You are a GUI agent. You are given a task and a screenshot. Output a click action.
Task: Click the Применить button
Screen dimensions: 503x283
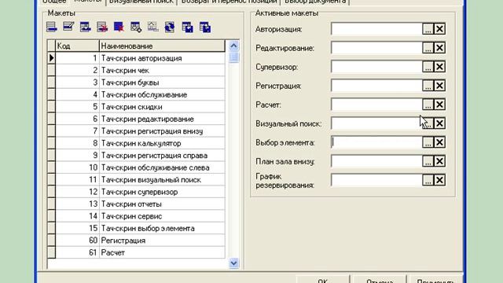coord(435,280)
